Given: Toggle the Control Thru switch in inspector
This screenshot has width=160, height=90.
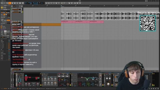Looking at the screenshot, I should 1,28.
